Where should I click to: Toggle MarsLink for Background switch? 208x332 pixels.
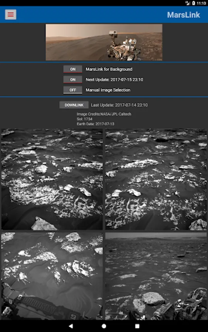[x=72, y=69]
